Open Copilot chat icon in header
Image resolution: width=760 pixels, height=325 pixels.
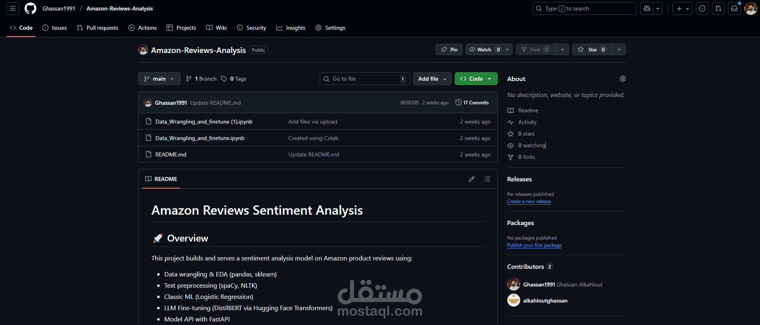[x=647, y=8]
